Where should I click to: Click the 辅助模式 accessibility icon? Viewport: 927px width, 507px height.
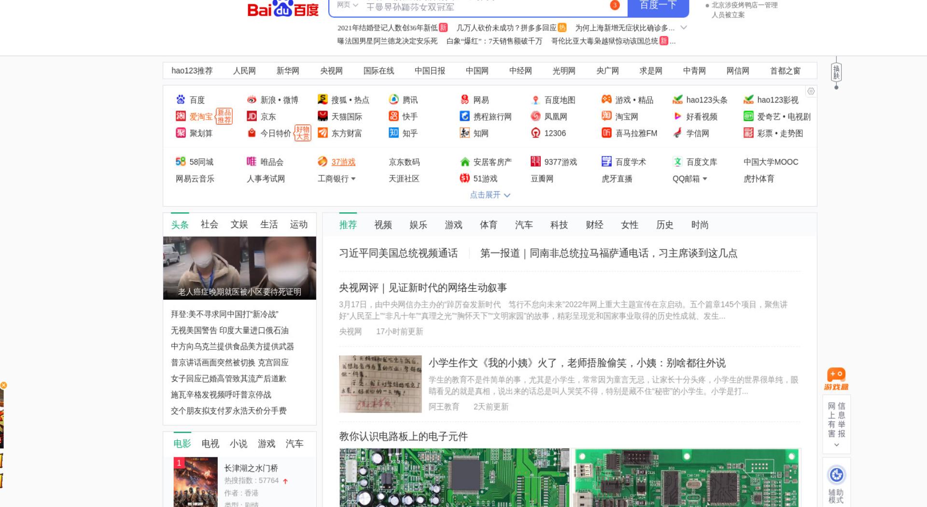[x=836, y=475]
